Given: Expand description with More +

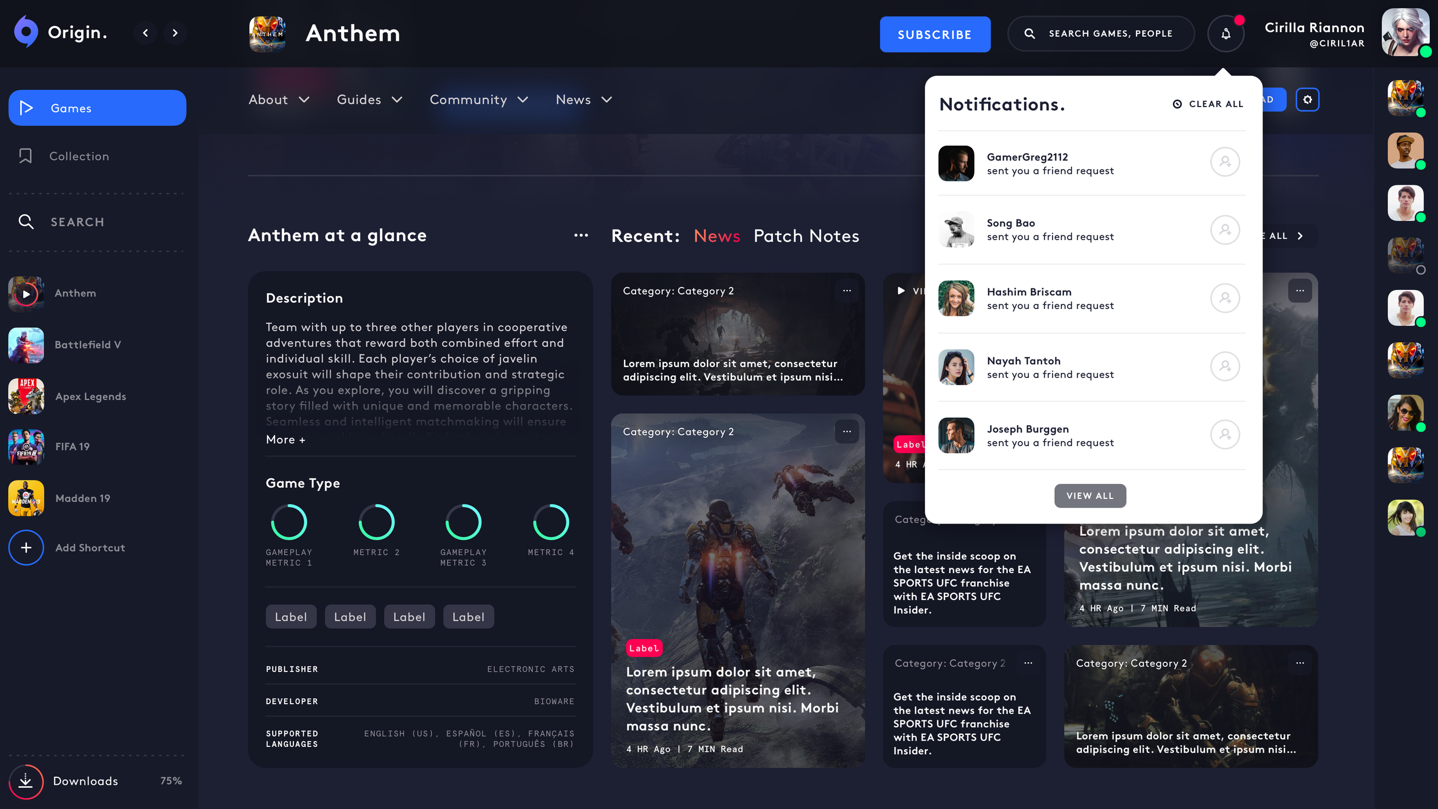Looking at the screenshot, I should point(285,440).
